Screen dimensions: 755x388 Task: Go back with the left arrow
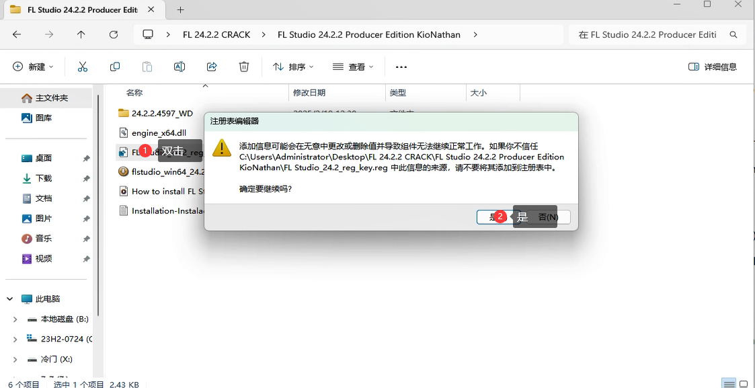click(16, 35)
